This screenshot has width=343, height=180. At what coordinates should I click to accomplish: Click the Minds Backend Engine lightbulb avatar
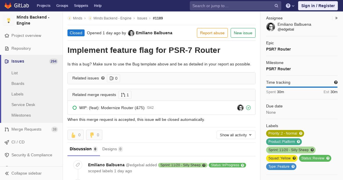9,20
